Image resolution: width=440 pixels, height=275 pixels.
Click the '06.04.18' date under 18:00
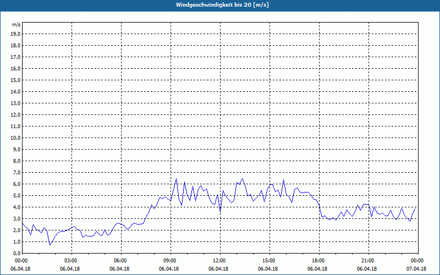tap(317, 269)
